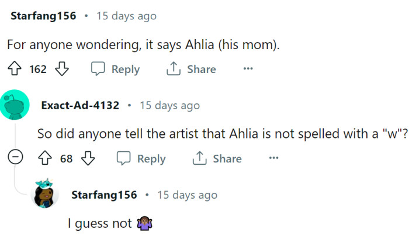The width and height of the screenshot is (409, 236).
Task: Click top comment's '15 days ago' timestamp
Action: point(126,16)
